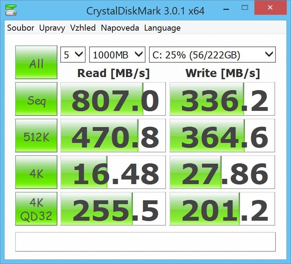
Task: Click the 4K QD32 read result 255.5
Action: tap(113, 209)
